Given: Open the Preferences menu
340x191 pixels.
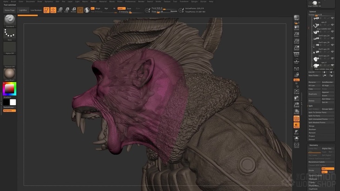Looking at the screenshot, I should [x=131, y=1].
